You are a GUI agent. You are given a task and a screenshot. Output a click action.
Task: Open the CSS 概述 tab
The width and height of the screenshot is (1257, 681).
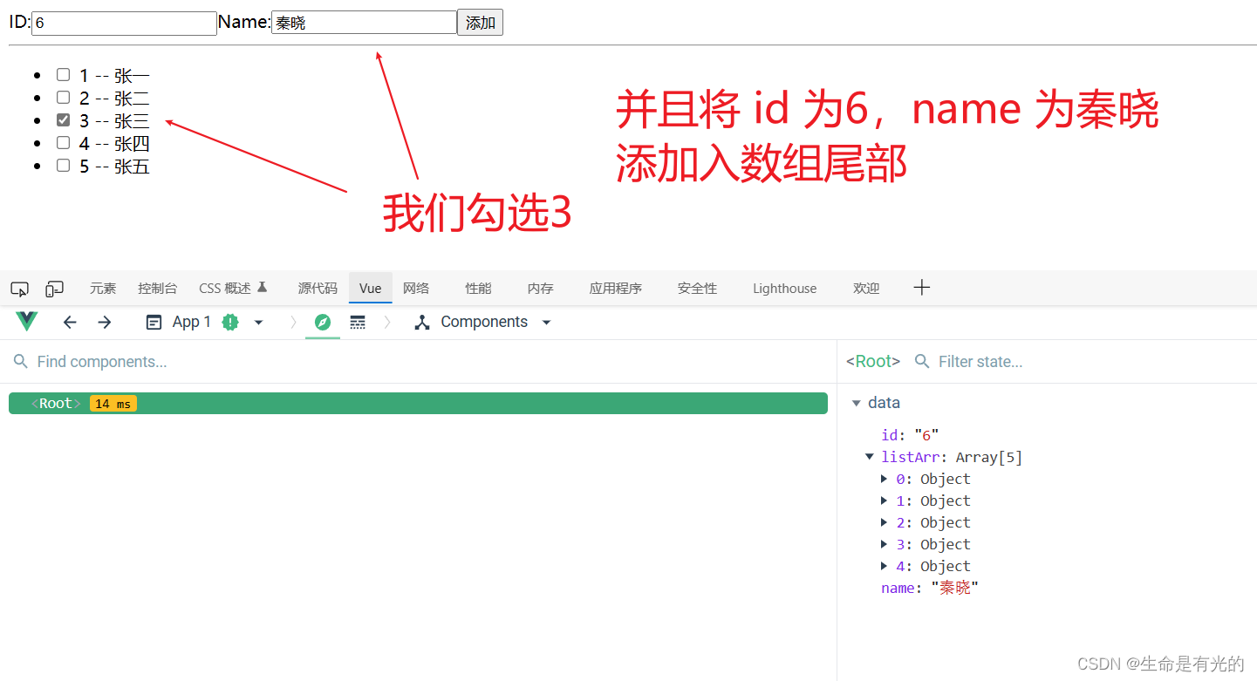(233, 289)
